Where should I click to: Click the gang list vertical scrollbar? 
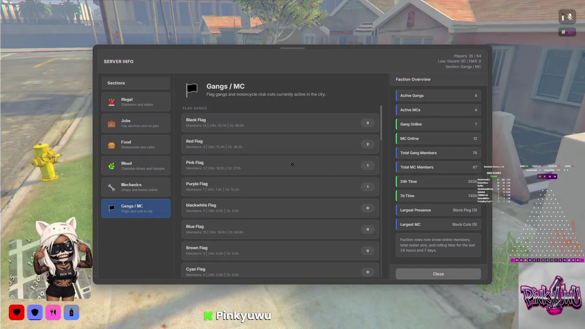pos(381,123)
